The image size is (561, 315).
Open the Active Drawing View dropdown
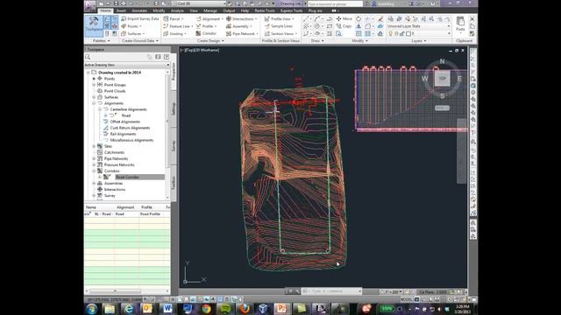coord(127,65)
